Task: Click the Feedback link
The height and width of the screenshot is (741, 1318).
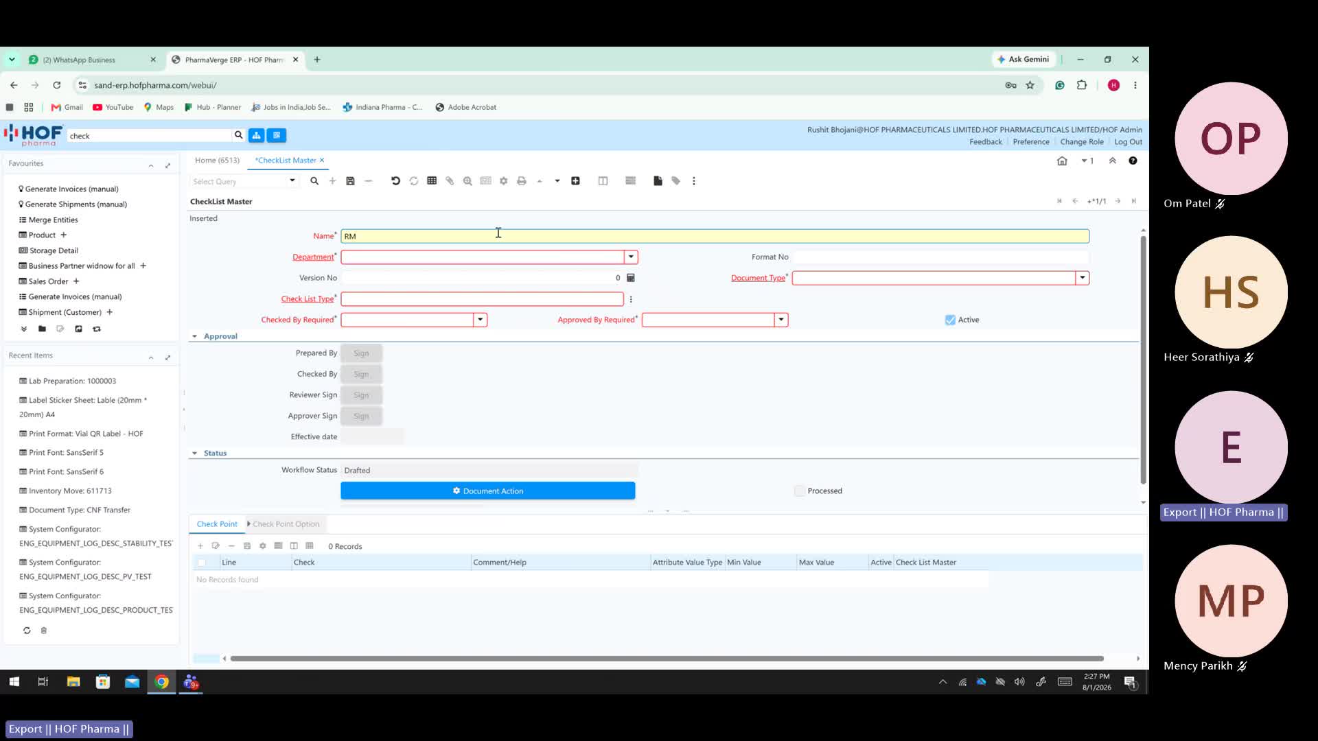Action: [x=986, y=142]
